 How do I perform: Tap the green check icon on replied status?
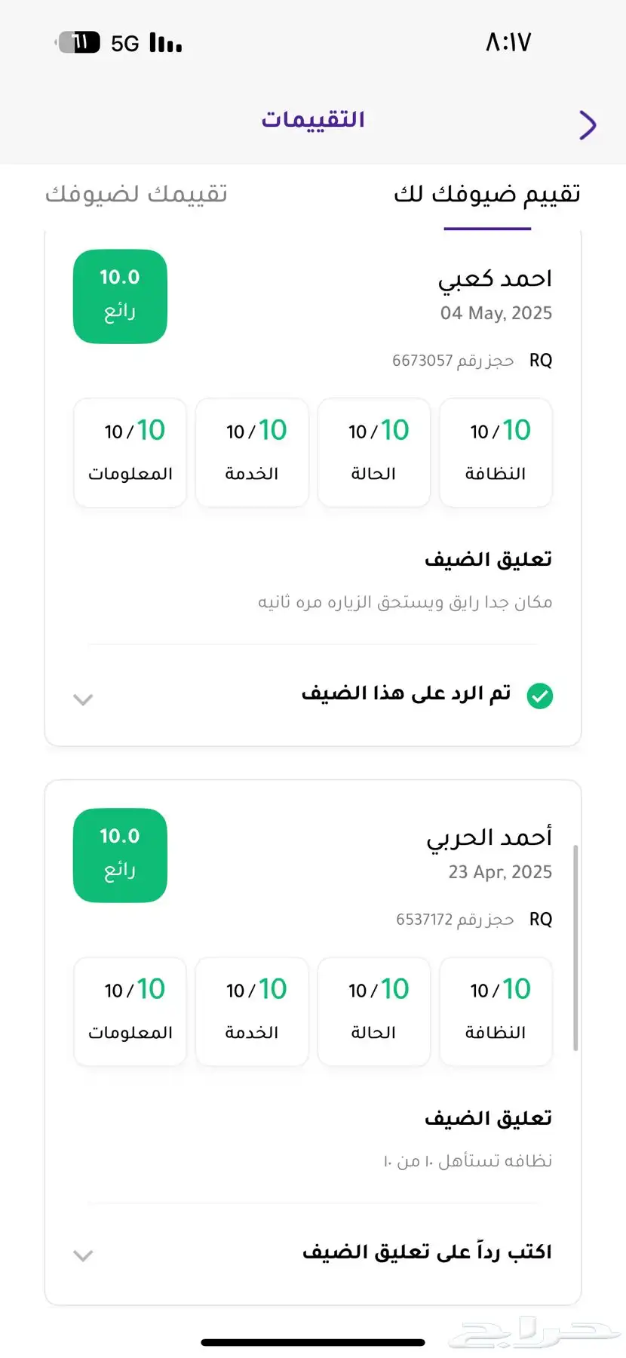point(539,696)
